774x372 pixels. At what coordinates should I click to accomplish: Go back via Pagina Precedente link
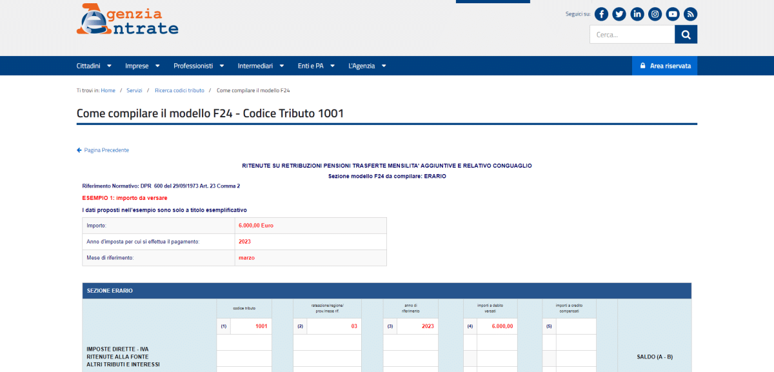(103, 150)
